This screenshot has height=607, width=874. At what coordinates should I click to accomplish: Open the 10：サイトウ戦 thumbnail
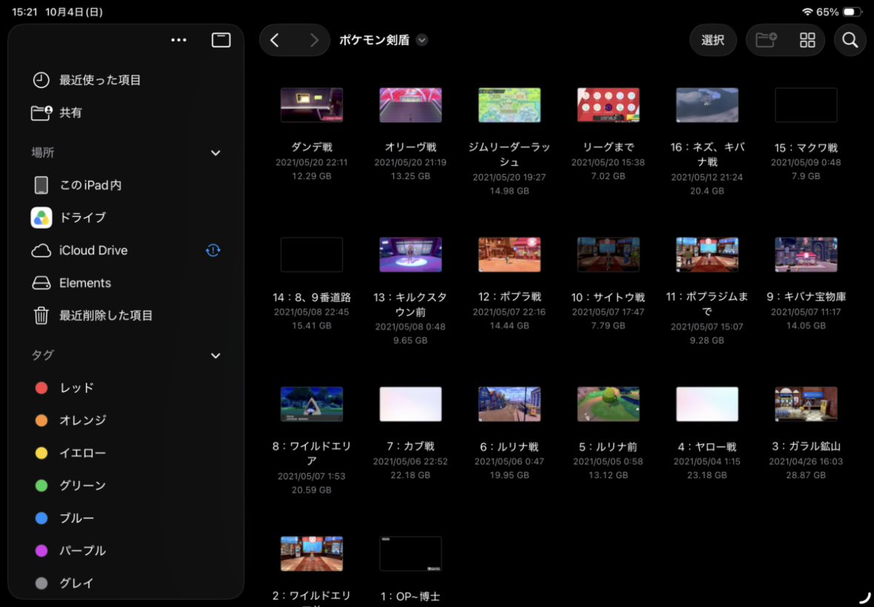[608, 255]
